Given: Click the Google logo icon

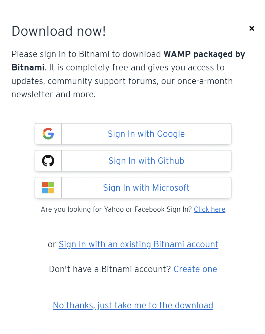Looking at the screenshot, I should click(x=48, y=134).
